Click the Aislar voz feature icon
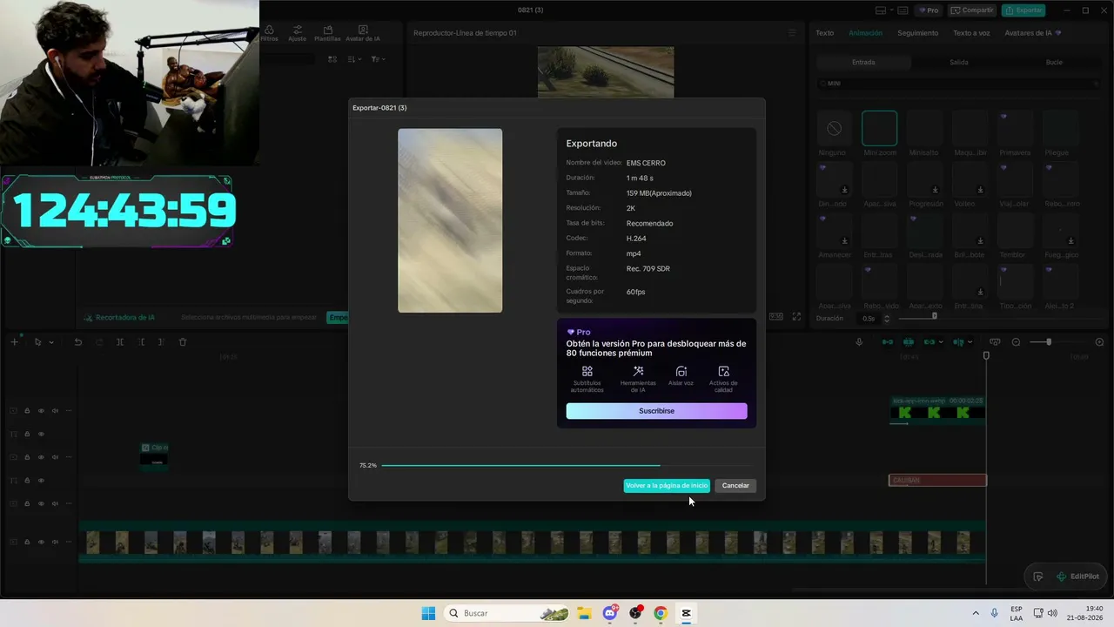 pyautogui.click(x=681, y=371)
